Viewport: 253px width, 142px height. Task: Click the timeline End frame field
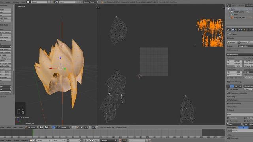[x=60, y=140]
